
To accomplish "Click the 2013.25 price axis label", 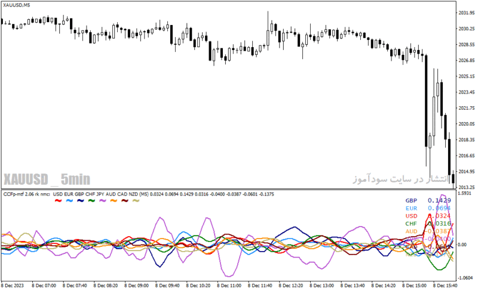I will [x=467, y=187].
